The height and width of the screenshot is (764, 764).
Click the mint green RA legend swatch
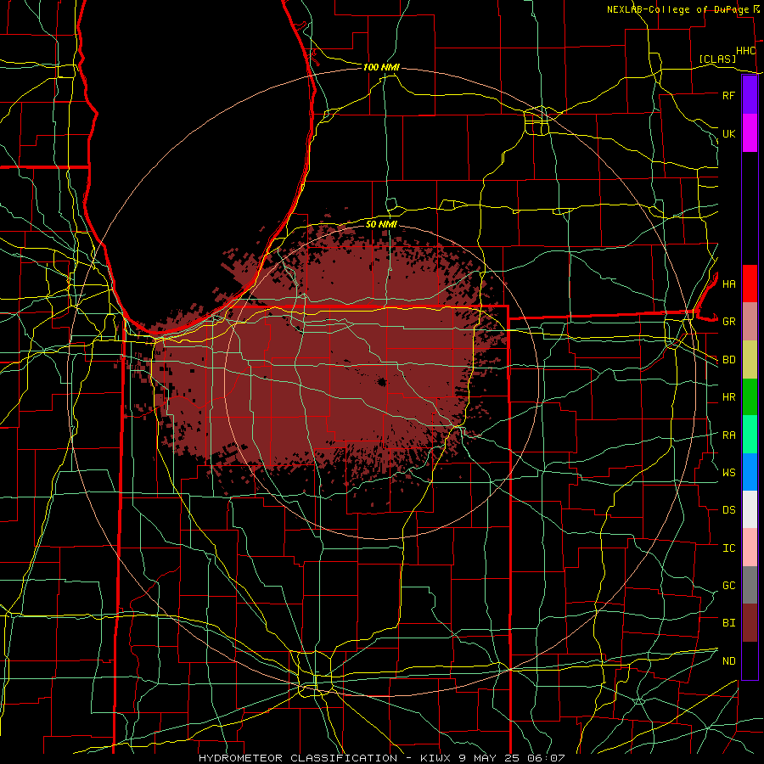(750, 435)
